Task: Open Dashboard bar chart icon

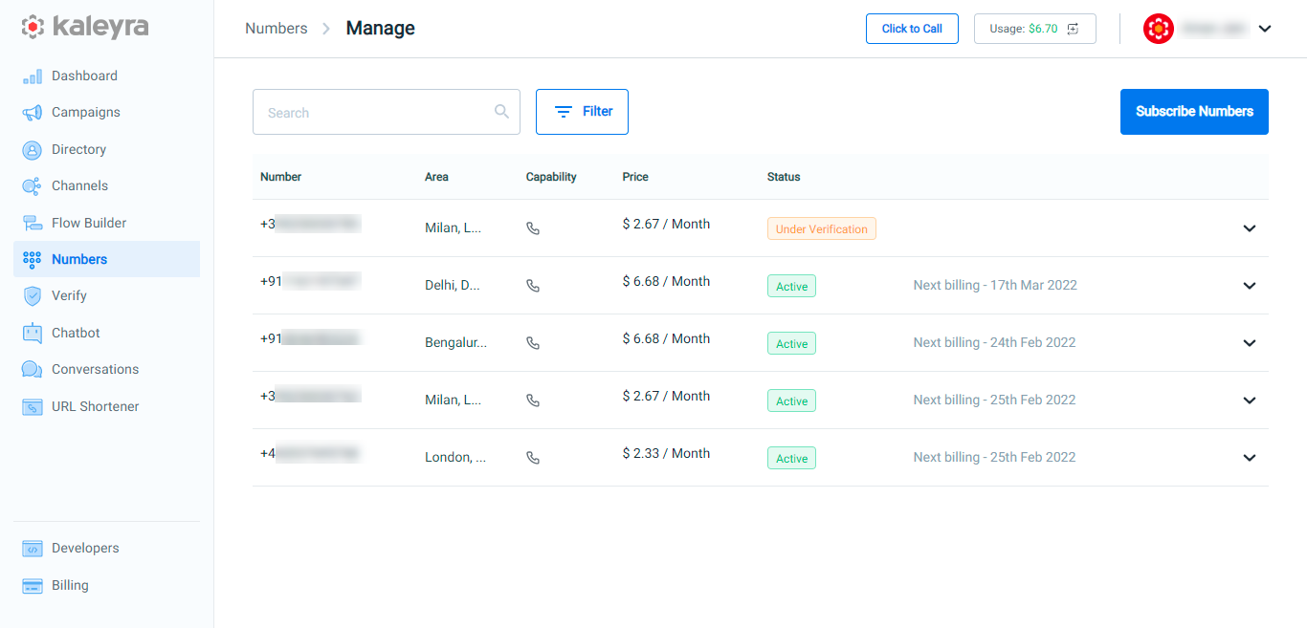Action: click(33, 76)
